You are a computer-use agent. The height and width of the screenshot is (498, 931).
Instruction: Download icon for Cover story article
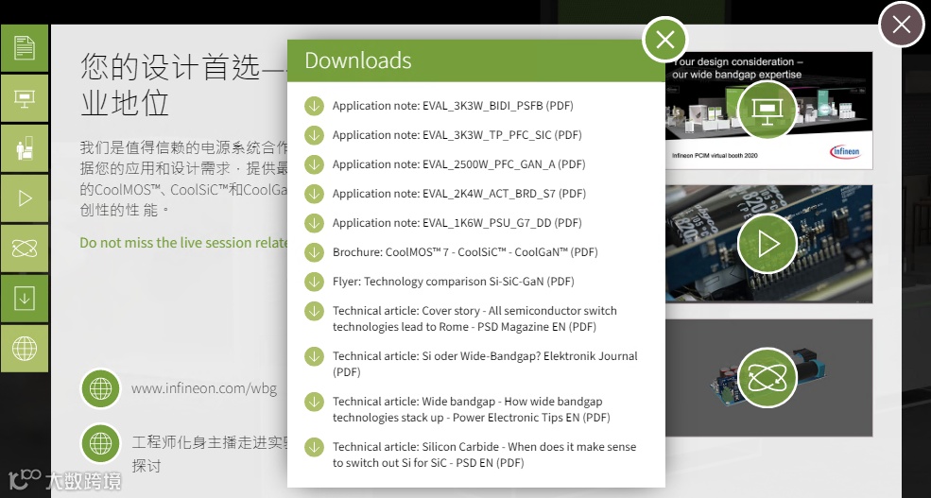314,311
